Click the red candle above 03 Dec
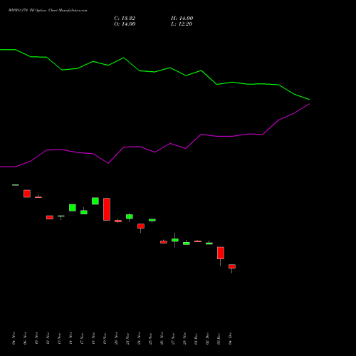 point(221,253)
